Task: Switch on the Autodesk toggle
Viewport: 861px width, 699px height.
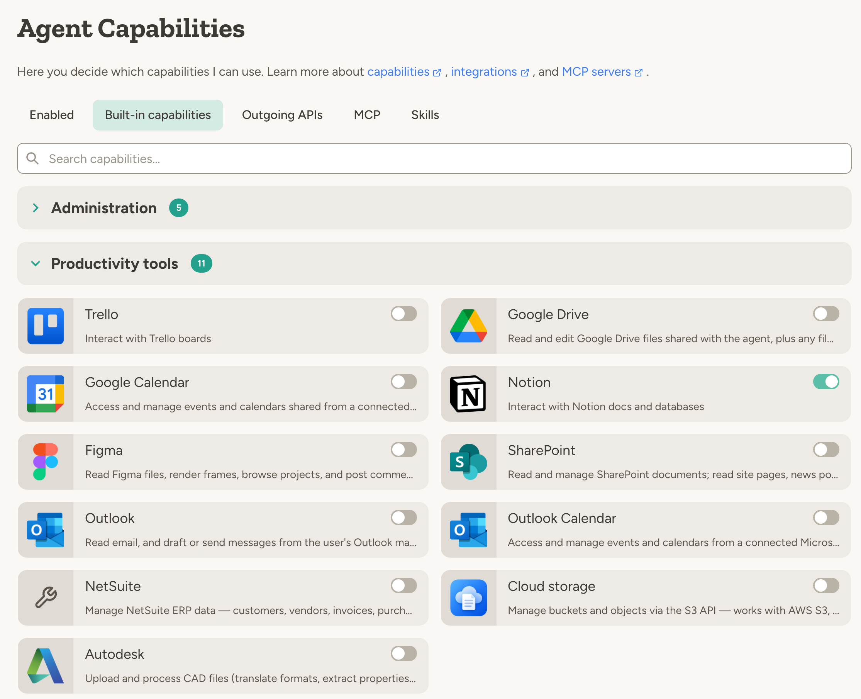Action: (404, 654)
